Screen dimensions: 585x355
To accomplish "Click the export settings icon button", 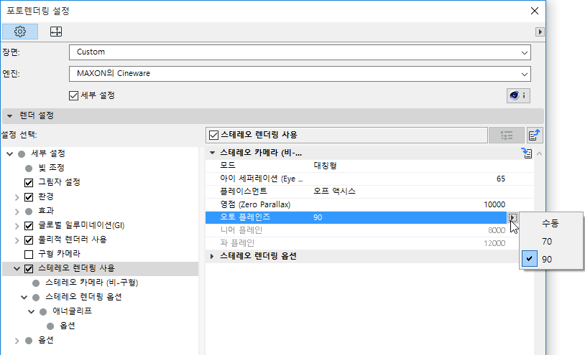I will pyautogui.click(x=535, y=136).
